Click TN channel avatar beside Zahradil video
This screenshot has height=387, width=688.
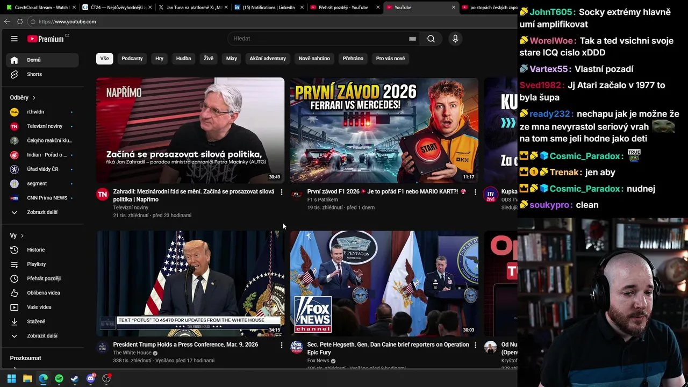click(x=102, y=194)
